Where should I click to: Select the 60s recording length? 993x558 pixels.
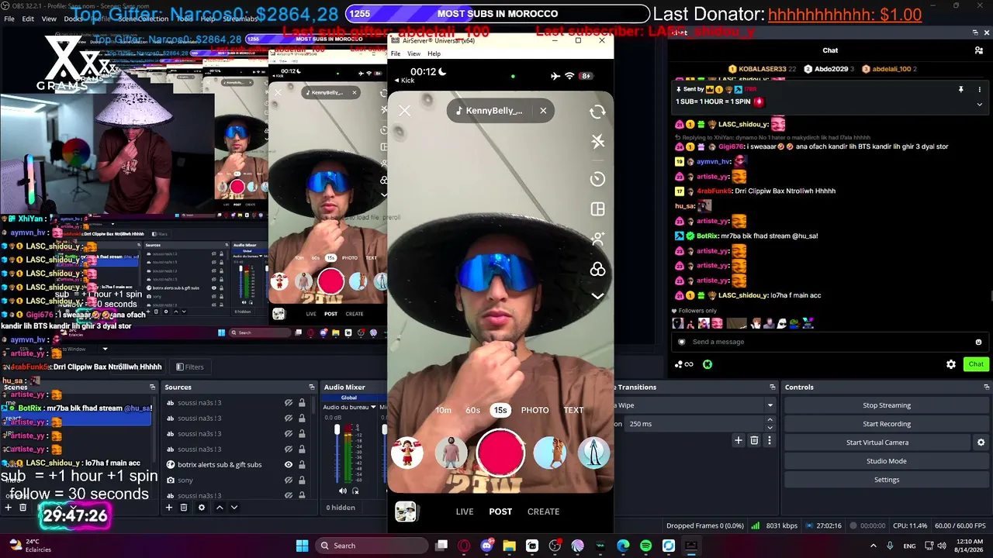point(472,410)
